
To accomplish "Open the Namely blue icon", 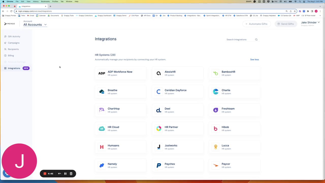I will pos(102,165).
